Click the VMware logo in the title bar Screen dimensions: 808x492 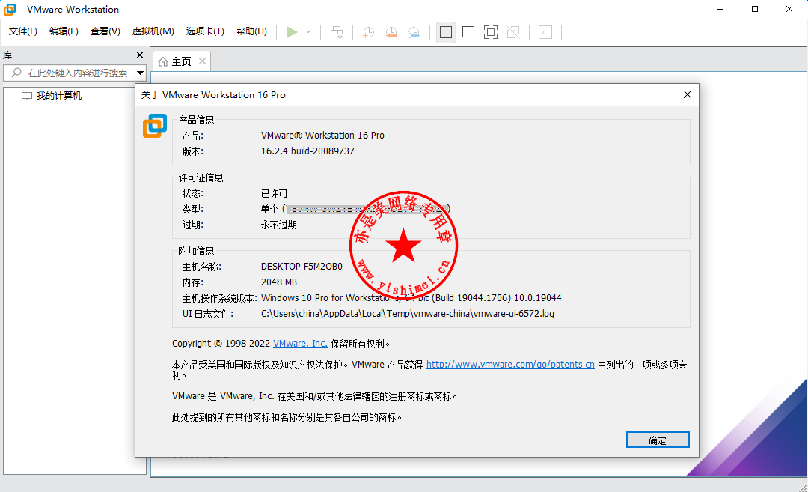(10, 9)
